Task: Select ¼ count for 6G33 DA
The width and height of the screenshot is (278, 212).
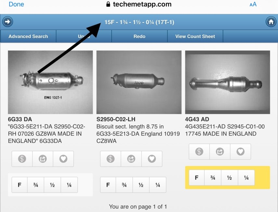Action: point(69,185)
